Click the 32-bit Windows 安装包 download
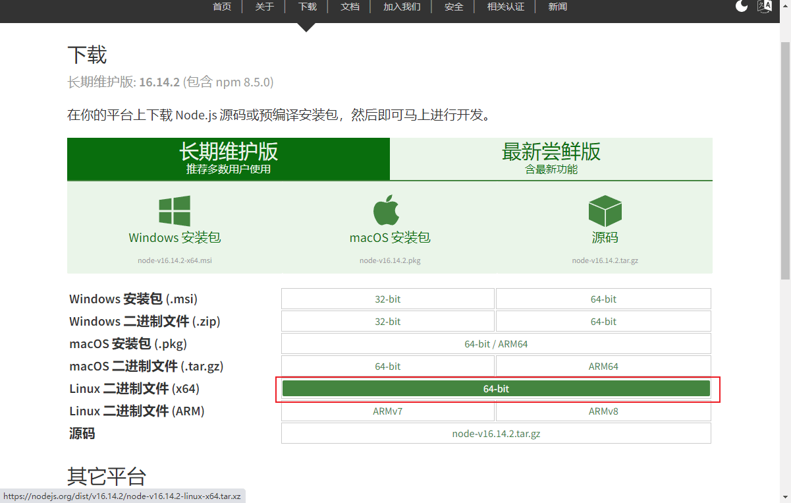Viewport: 791px width, 503px height. [388, 299]
